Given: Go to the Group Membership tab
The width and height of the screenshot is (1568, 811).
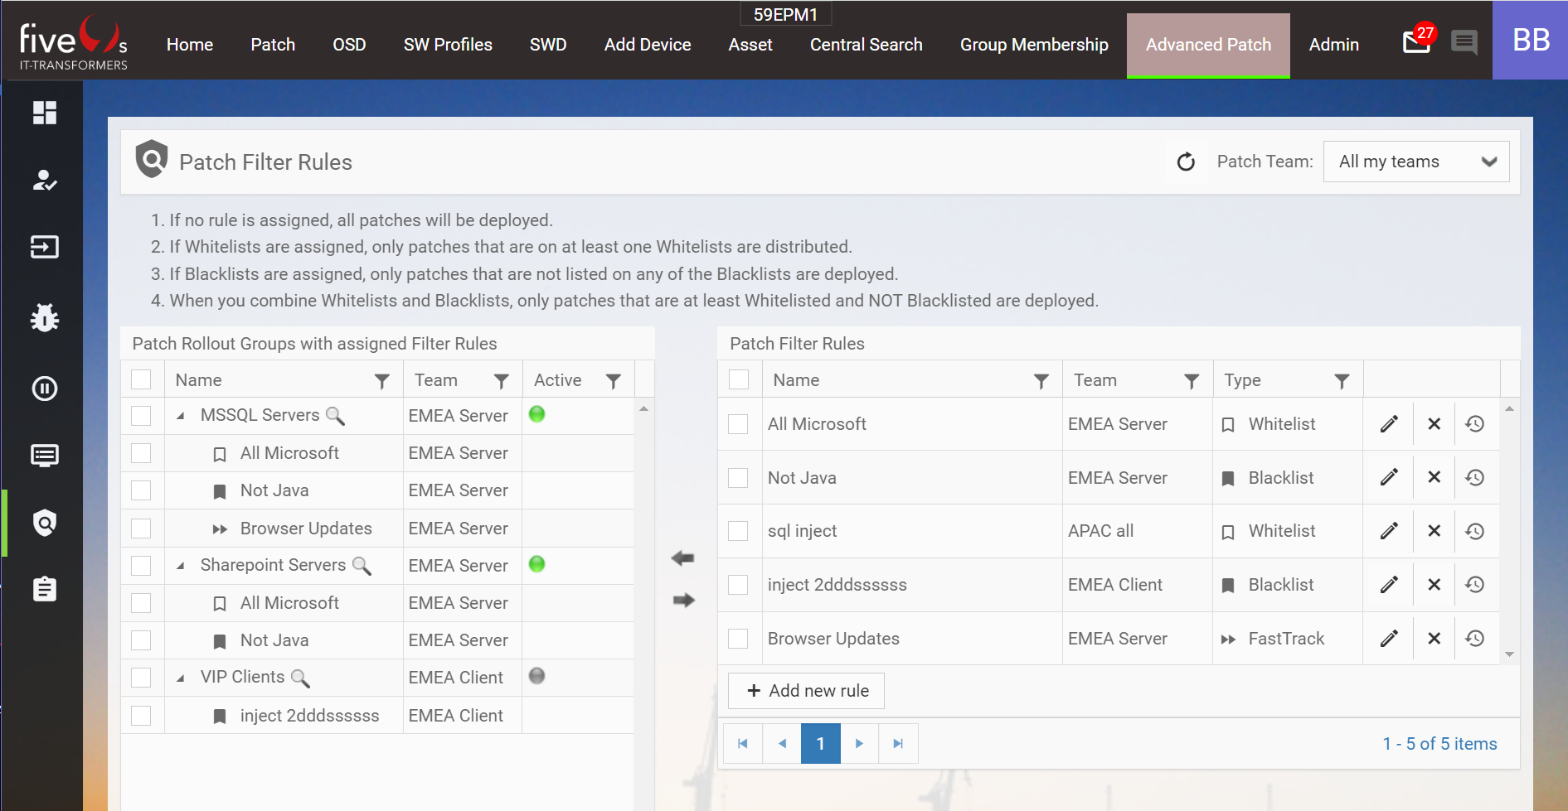Looking at the screenshot, I should (x=1034, y=45).
